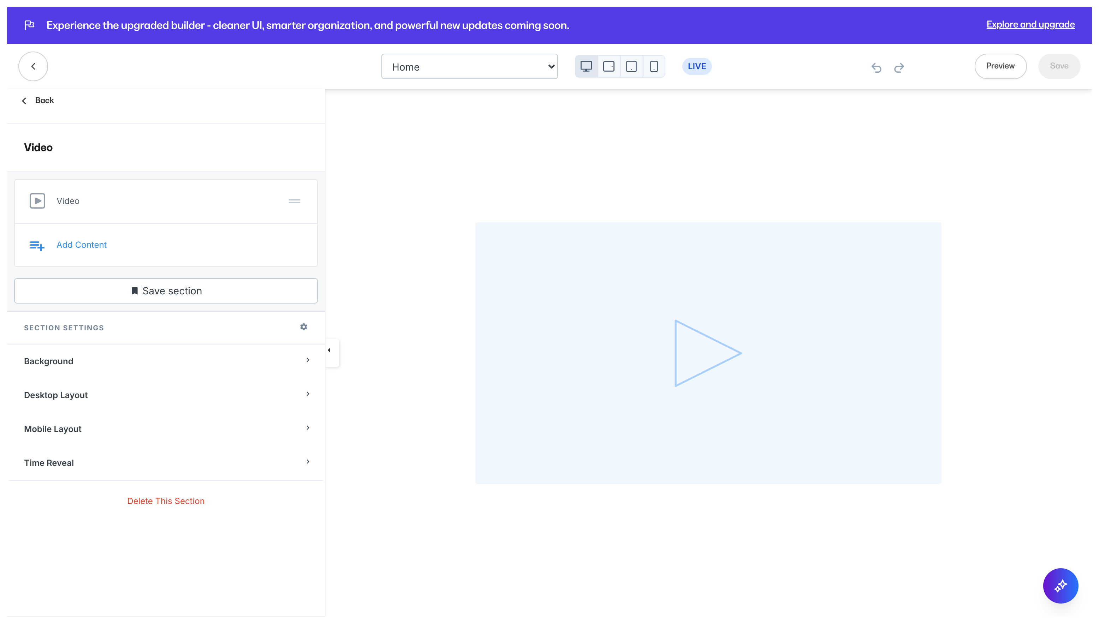The width and height of the screenshot is (1099, 624).
Task: Switch to desktop preview icon
Action: pos(586,66)
